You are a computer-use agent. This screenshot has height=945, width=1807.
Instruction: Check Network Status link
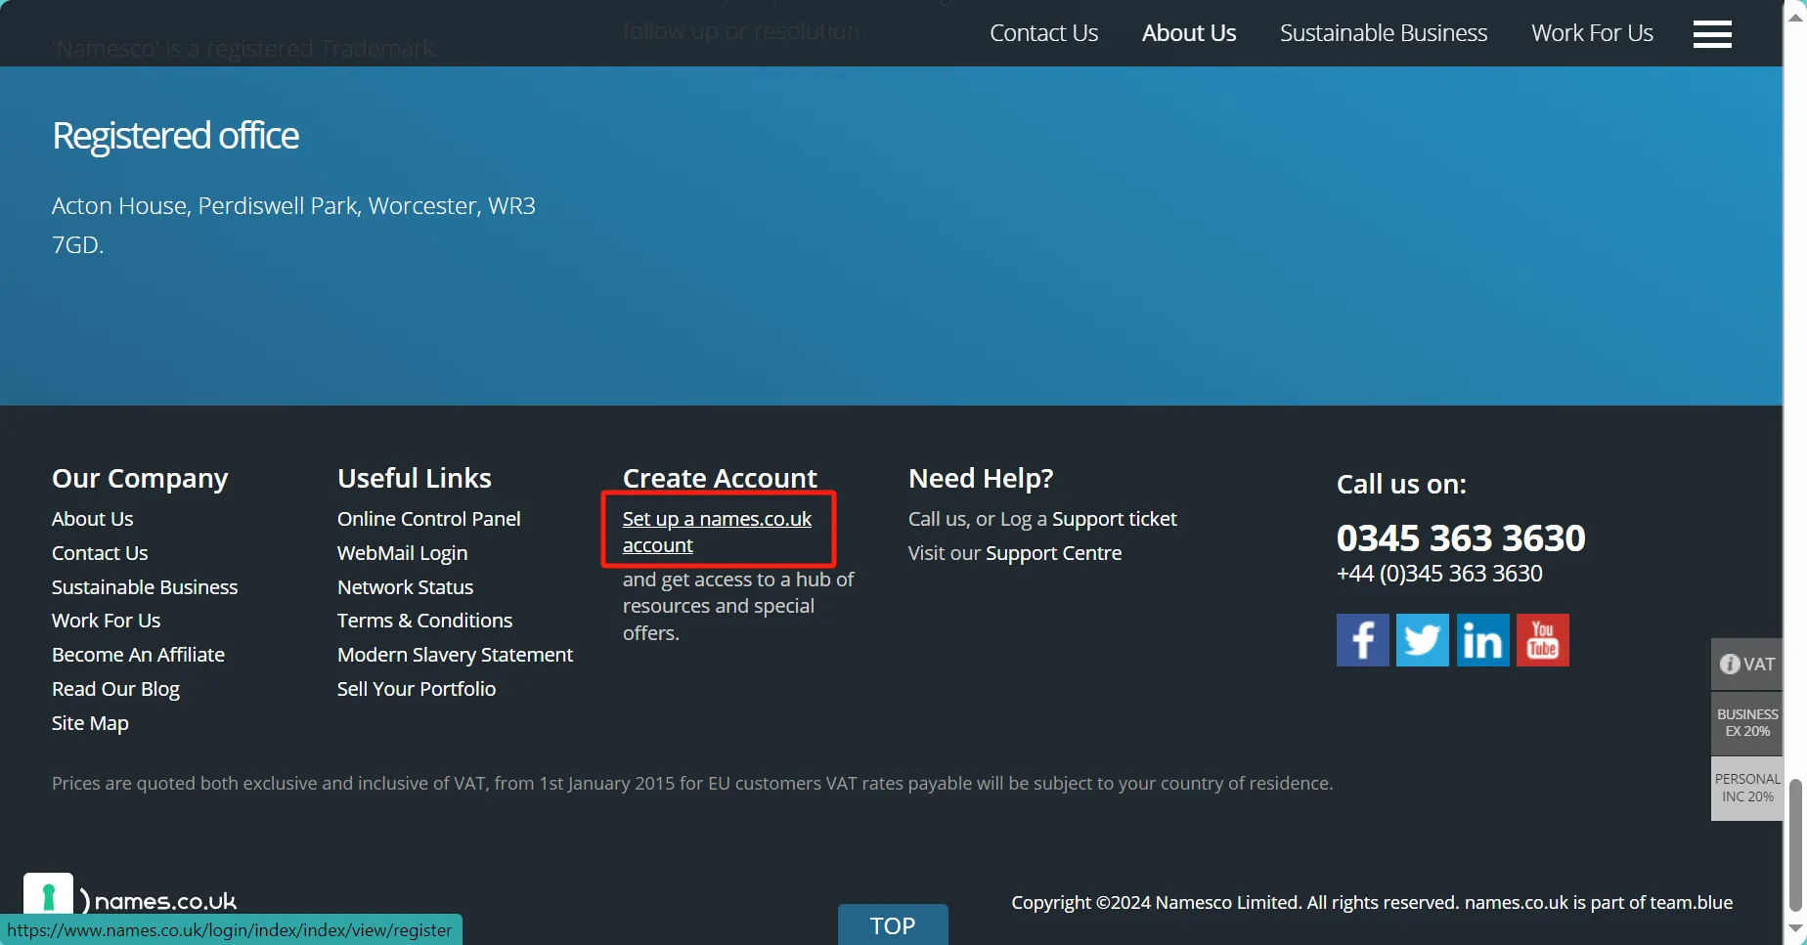click(x=405, y=587)
